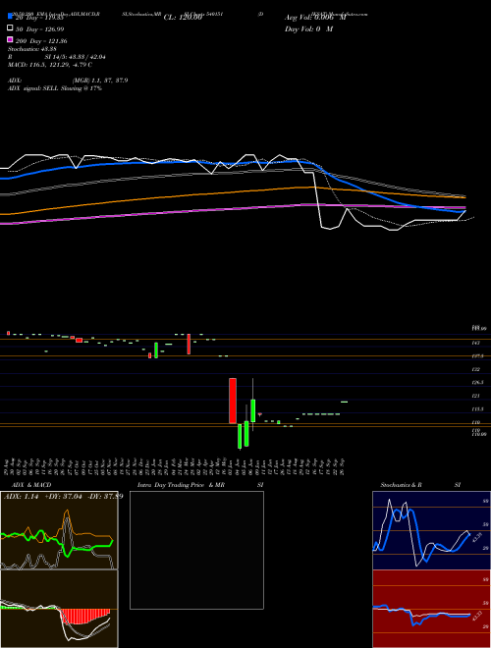
Task: Click the red MACD histogram bars
Action: (85, 616)
